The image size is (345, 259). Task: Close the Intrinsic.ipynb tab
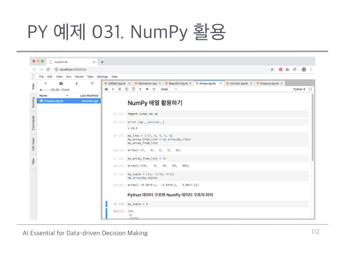click(x=251, y=83)
